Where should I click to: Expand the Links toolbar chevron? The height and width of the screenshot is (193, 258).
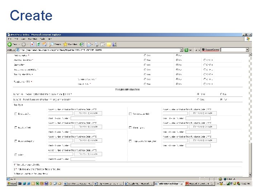tap(199, 50)
